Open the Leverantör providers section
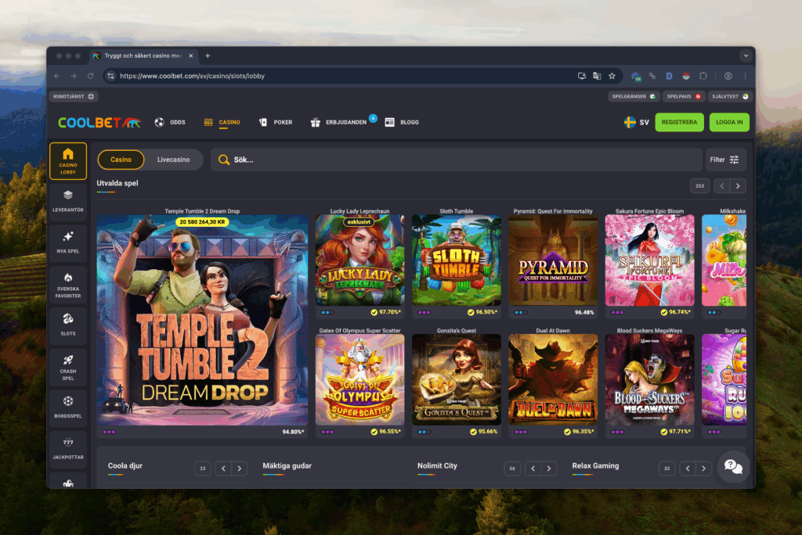 [68, 201]
